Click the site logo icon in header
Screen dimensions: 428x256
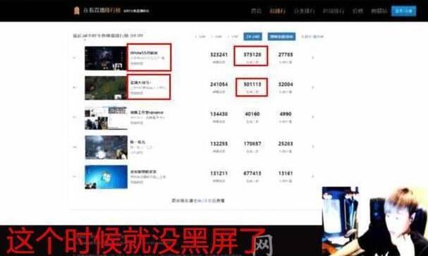pos(77,11)
